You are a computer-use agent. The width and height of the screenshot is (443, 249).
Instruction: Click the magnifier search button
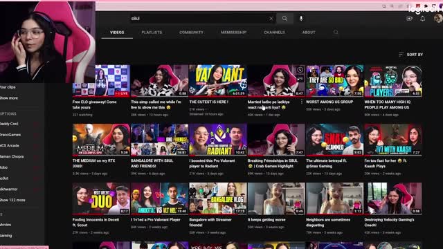(x=284, y=19)
